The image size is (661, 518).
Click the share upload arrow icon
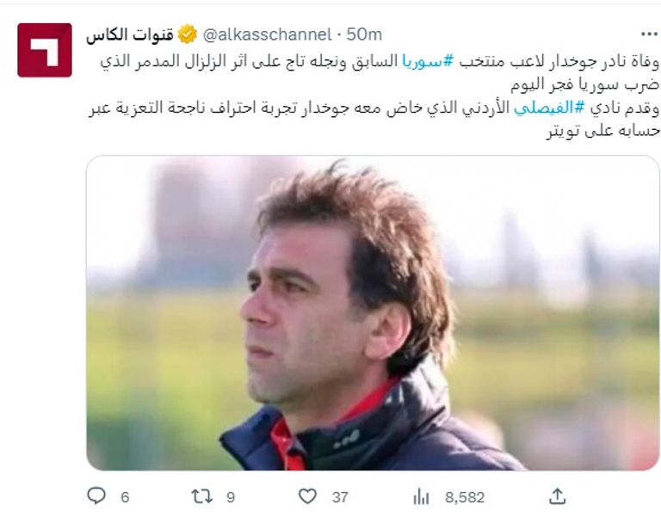point(558,496)
